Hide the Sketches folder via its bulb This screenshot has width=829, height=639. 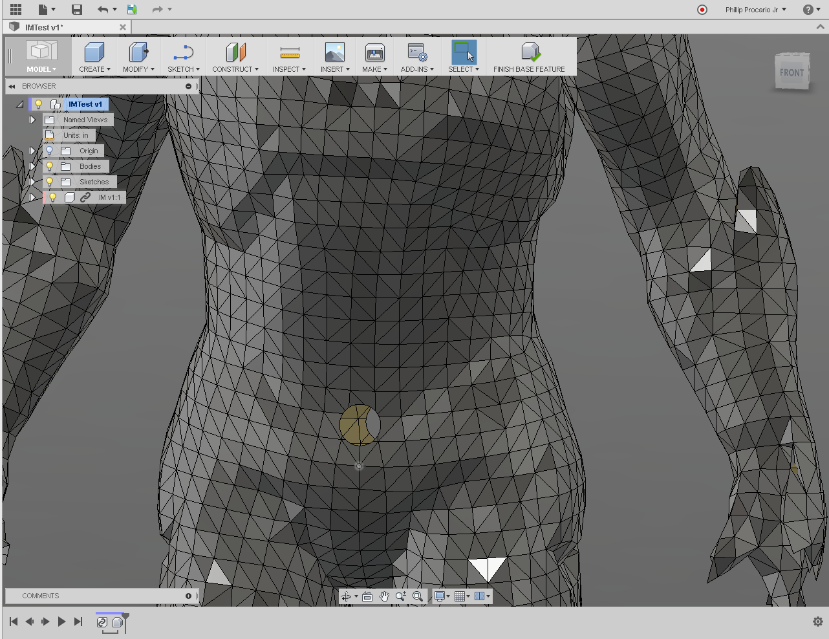tap(49, 182)
